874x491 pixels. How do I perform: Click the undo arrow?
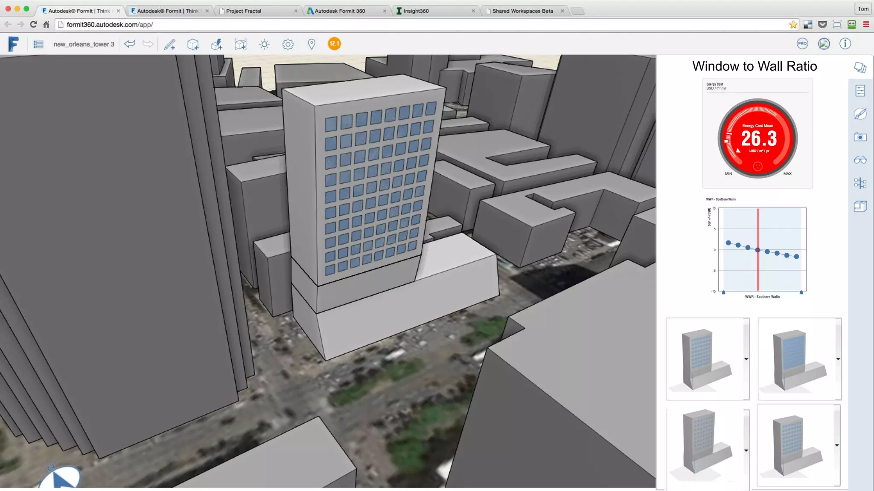tap(130, 44)
